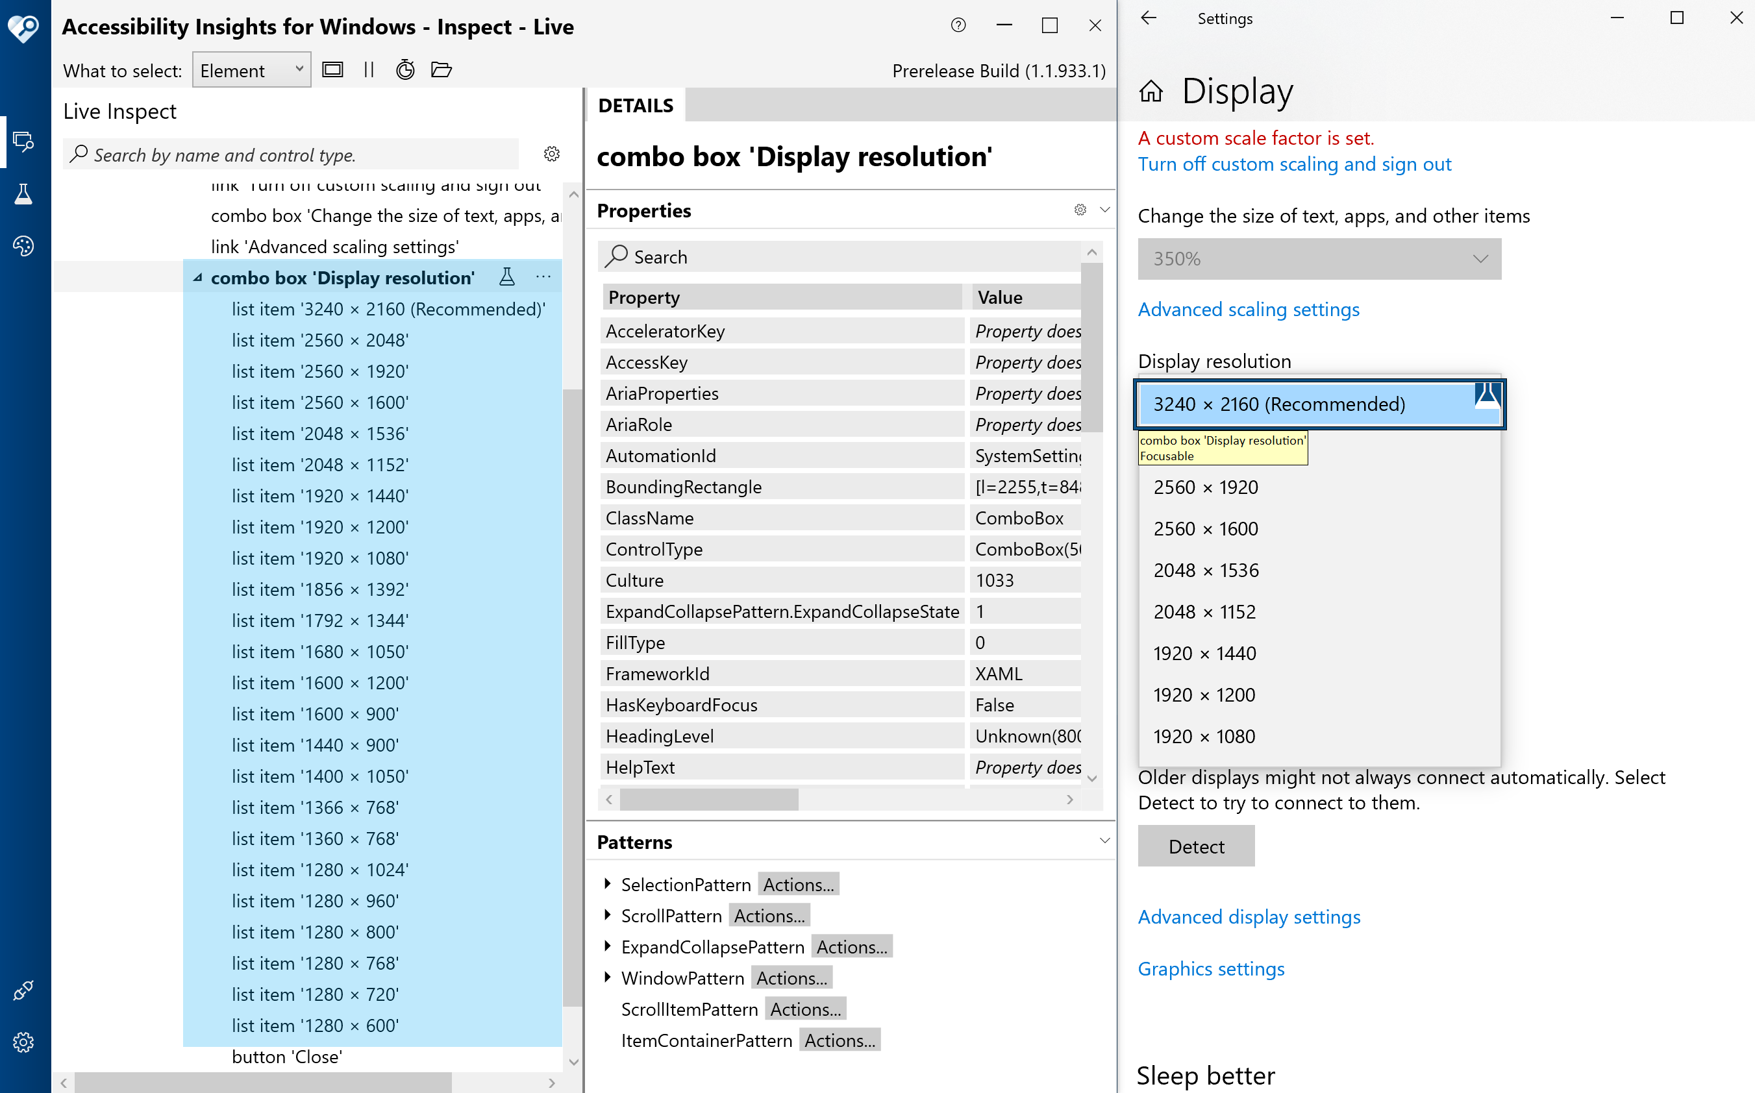Choose 2048 × 1536 in resolution dropdown list
1755x1093 pixels.
click(x=1320, y=571)
